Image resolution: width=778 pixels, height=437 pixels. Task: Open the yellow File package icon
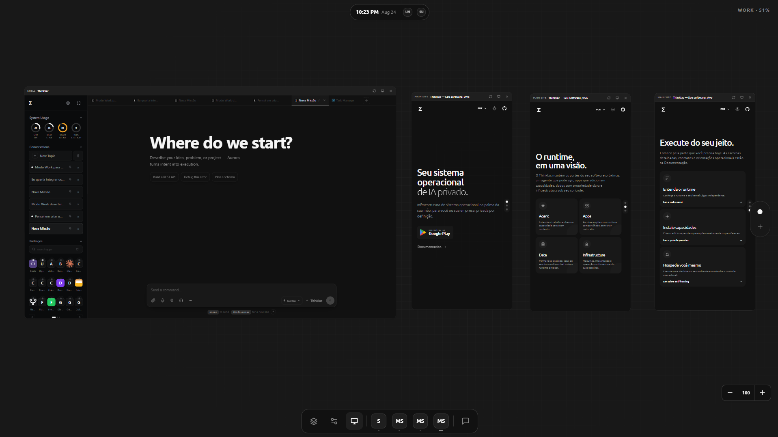click(x=79, y=283)
